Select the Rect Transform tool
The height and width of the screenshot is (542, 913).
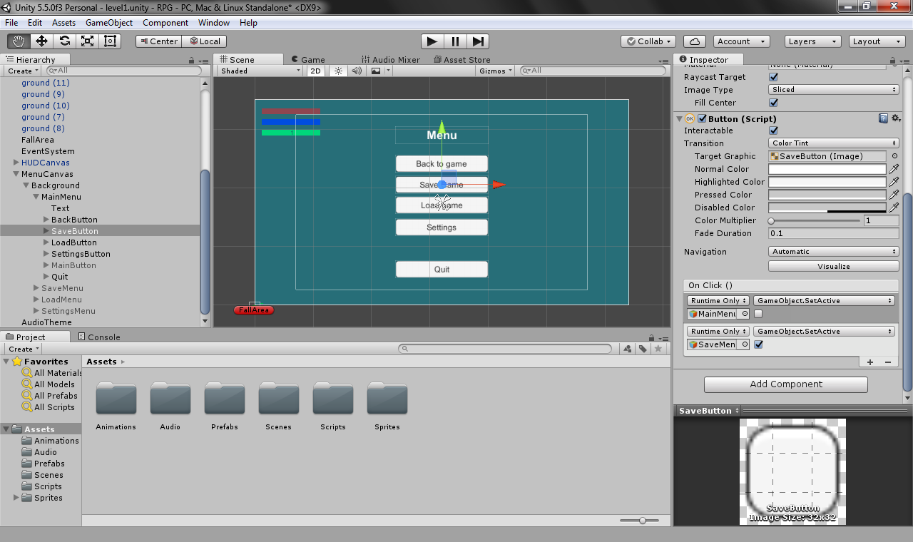pyautogui.click(x=110, y=41)
